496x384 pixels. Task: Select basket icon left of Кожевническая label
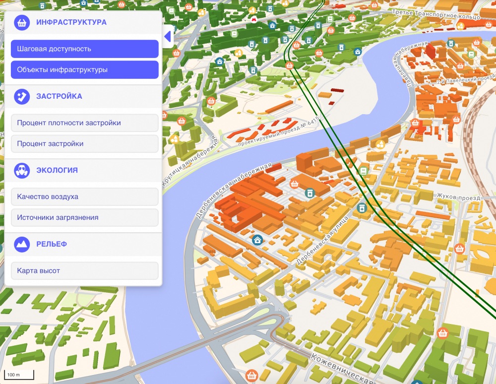(x=251, y=376)
